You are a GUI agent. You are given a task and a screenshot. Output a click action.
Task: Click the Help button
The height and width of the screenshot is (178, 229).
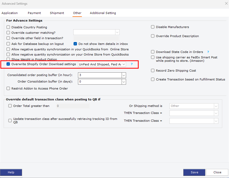[x=11, y=172]
